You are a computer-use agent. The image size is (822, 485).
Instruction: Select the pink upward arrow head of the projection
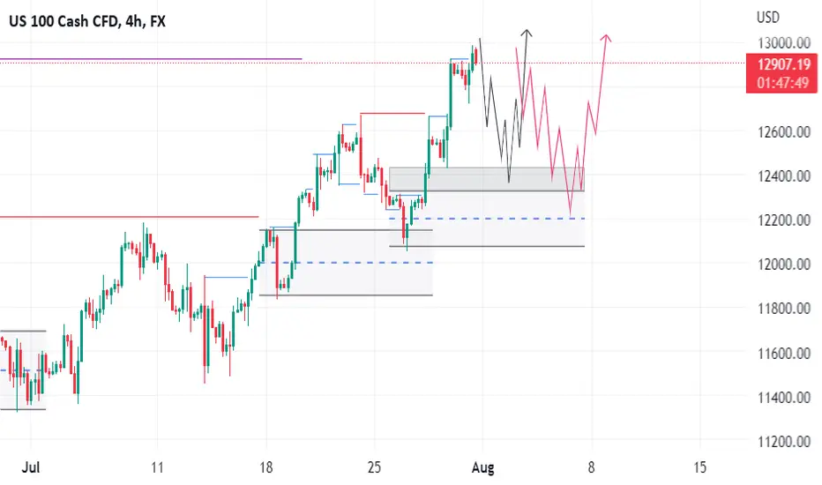tap(606, 38)
